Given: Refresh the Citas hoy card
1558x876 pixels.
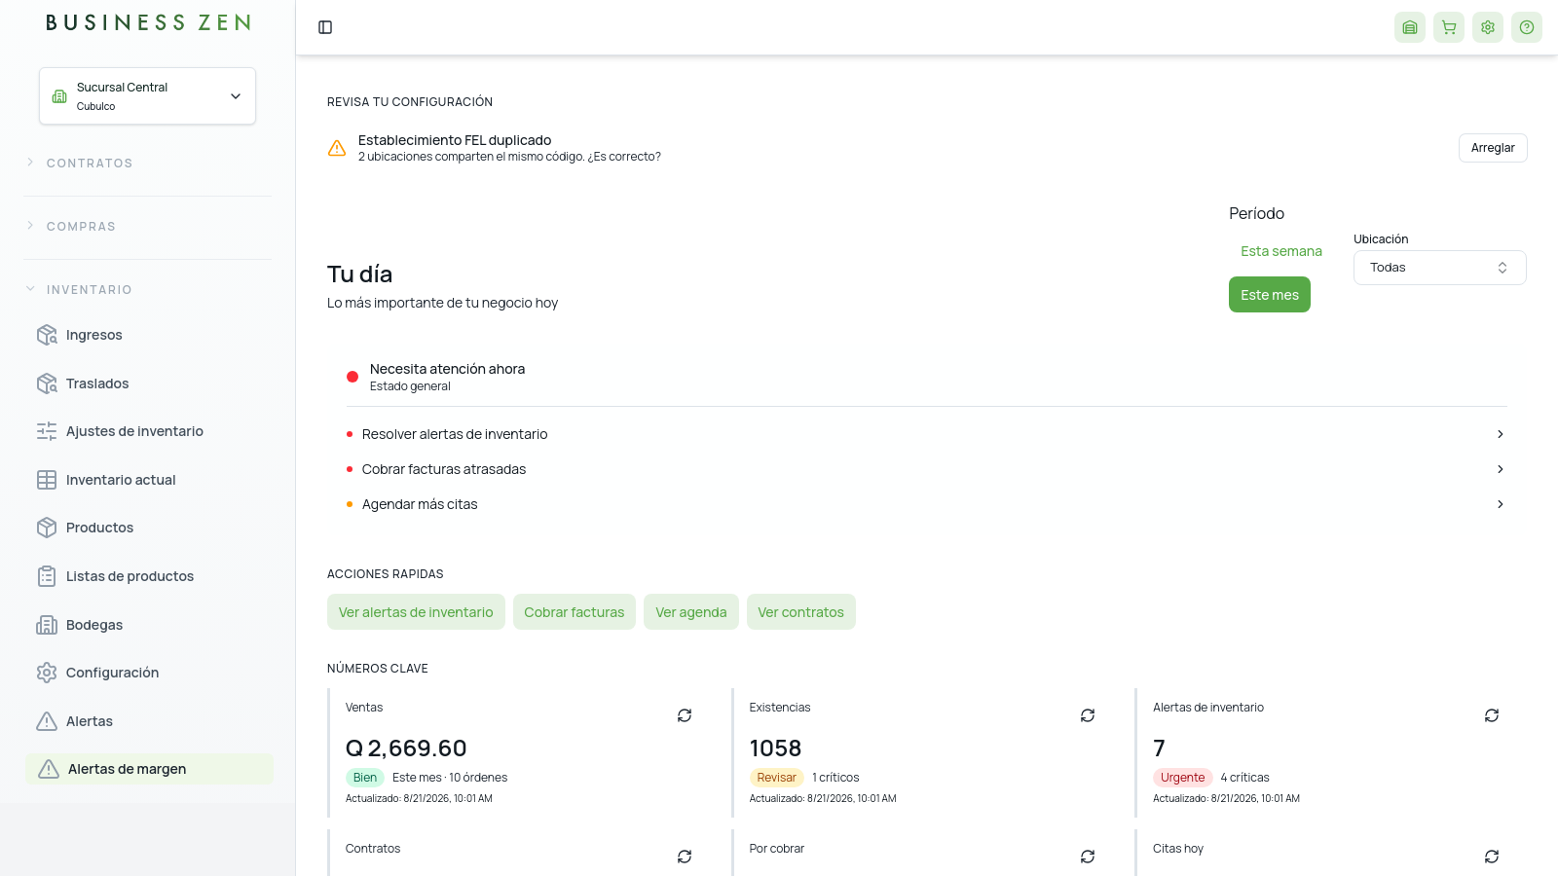Looking at the screenshot, I should point(1492,857).
